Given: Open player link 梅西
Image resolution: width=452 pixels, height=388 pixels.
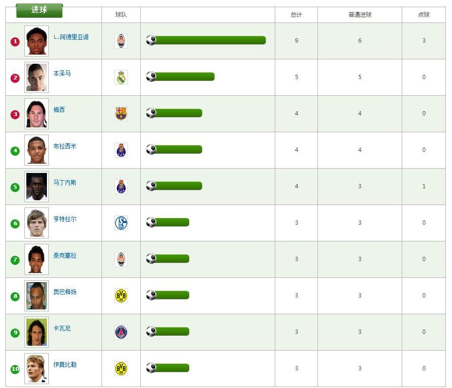Looking at the screenshot, I should [x=59, y=110].
